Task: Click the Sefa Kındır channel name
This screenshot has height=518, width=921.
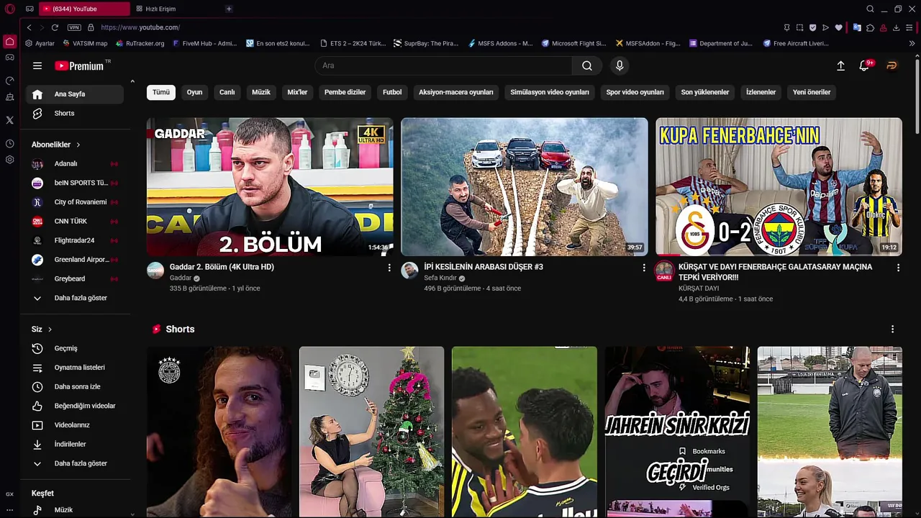Action: 440,278
